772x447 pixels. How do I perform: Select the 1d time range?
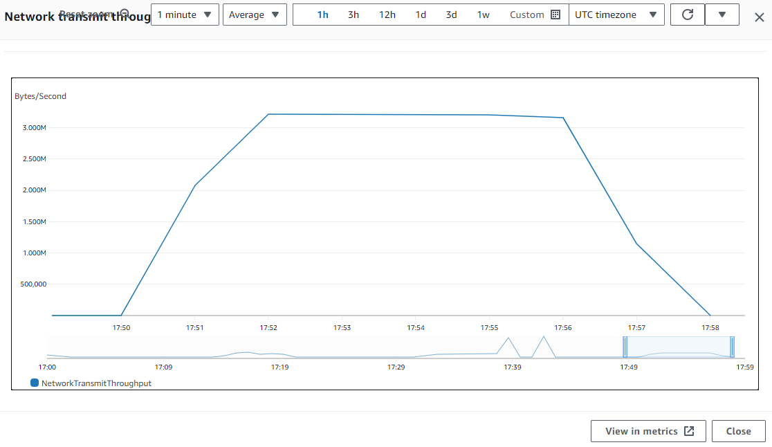[x=420, y=15]
